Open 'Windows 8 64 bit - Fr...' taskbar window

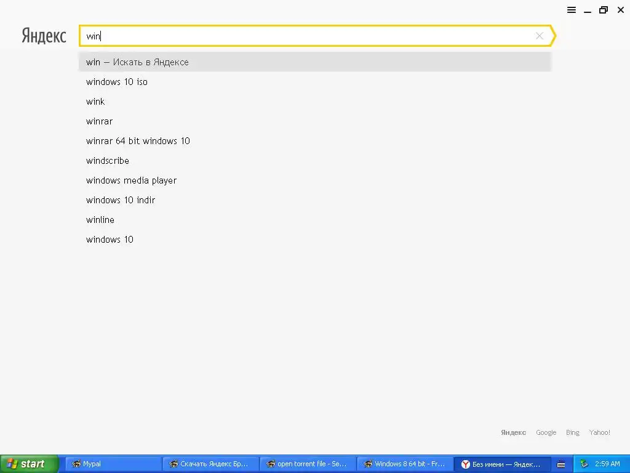coord(405,464)
